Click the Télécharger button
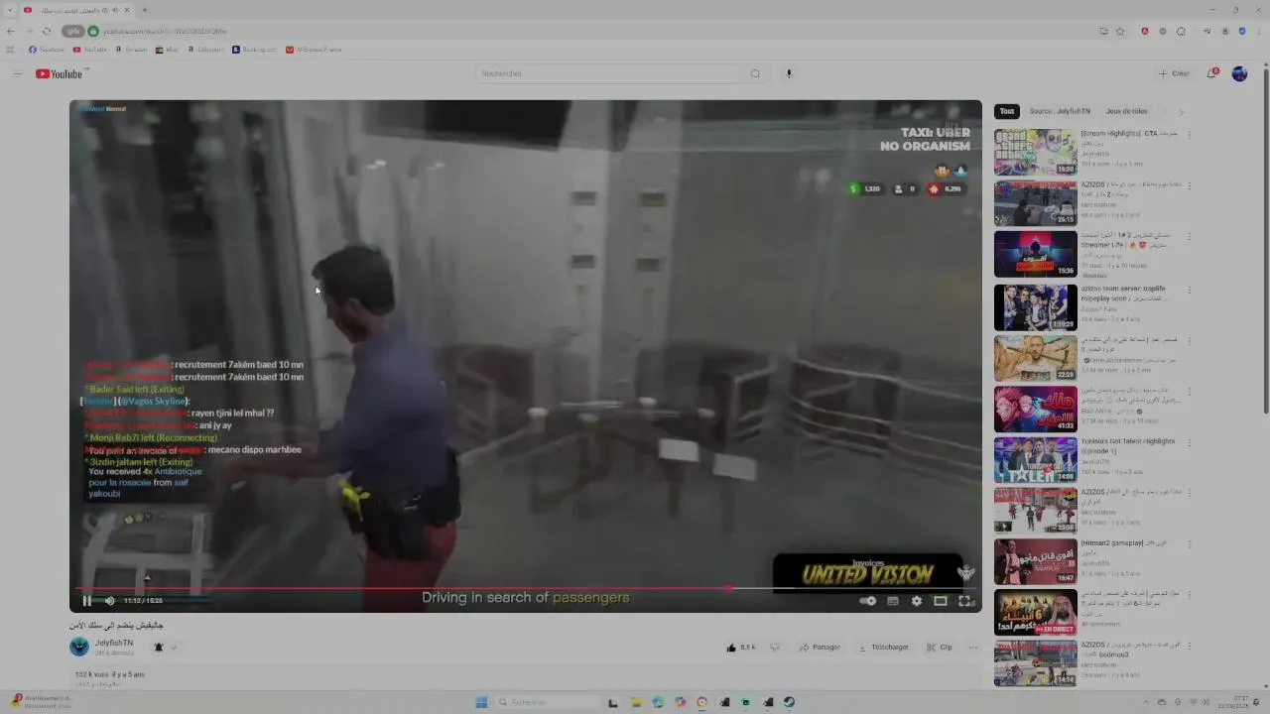1270x714 pixels. 882,648
